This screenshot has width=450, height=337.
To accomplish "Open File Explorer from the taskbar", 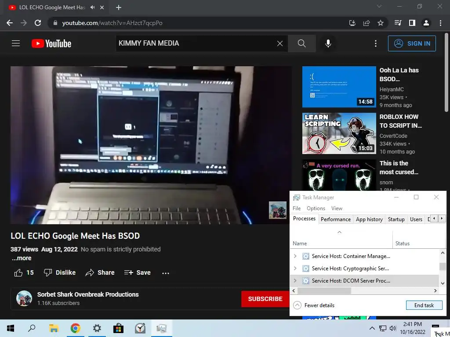I will [54, 328].
